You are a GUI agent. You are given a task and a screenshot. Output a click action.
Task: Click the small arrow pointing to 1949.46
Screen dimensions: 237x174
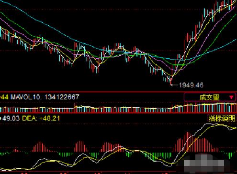tap(174, 85)
